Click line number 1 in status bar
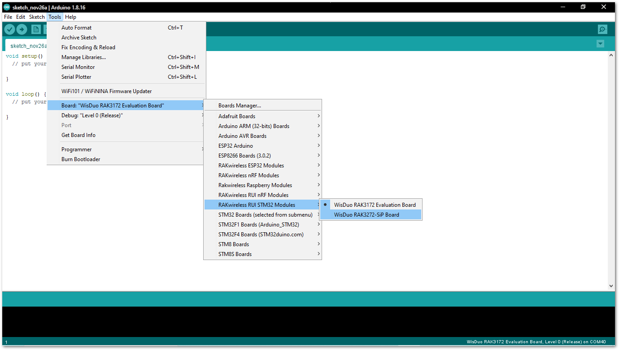Screen dimensions: 619x350 (6, 342)
